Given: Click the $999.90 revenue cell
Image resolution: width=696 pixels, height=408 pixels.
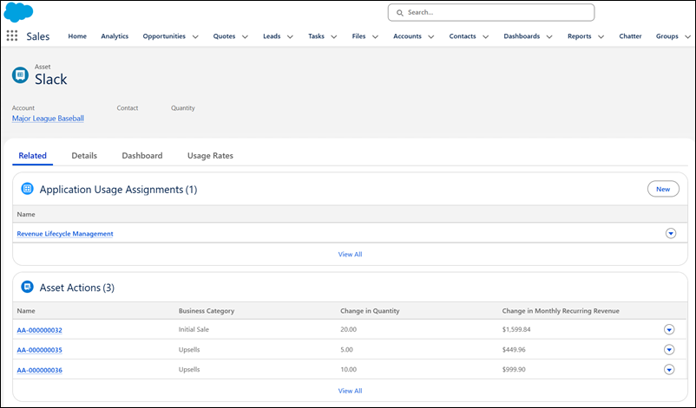Looking at the screenshot, I should click(x=514, y=370).
